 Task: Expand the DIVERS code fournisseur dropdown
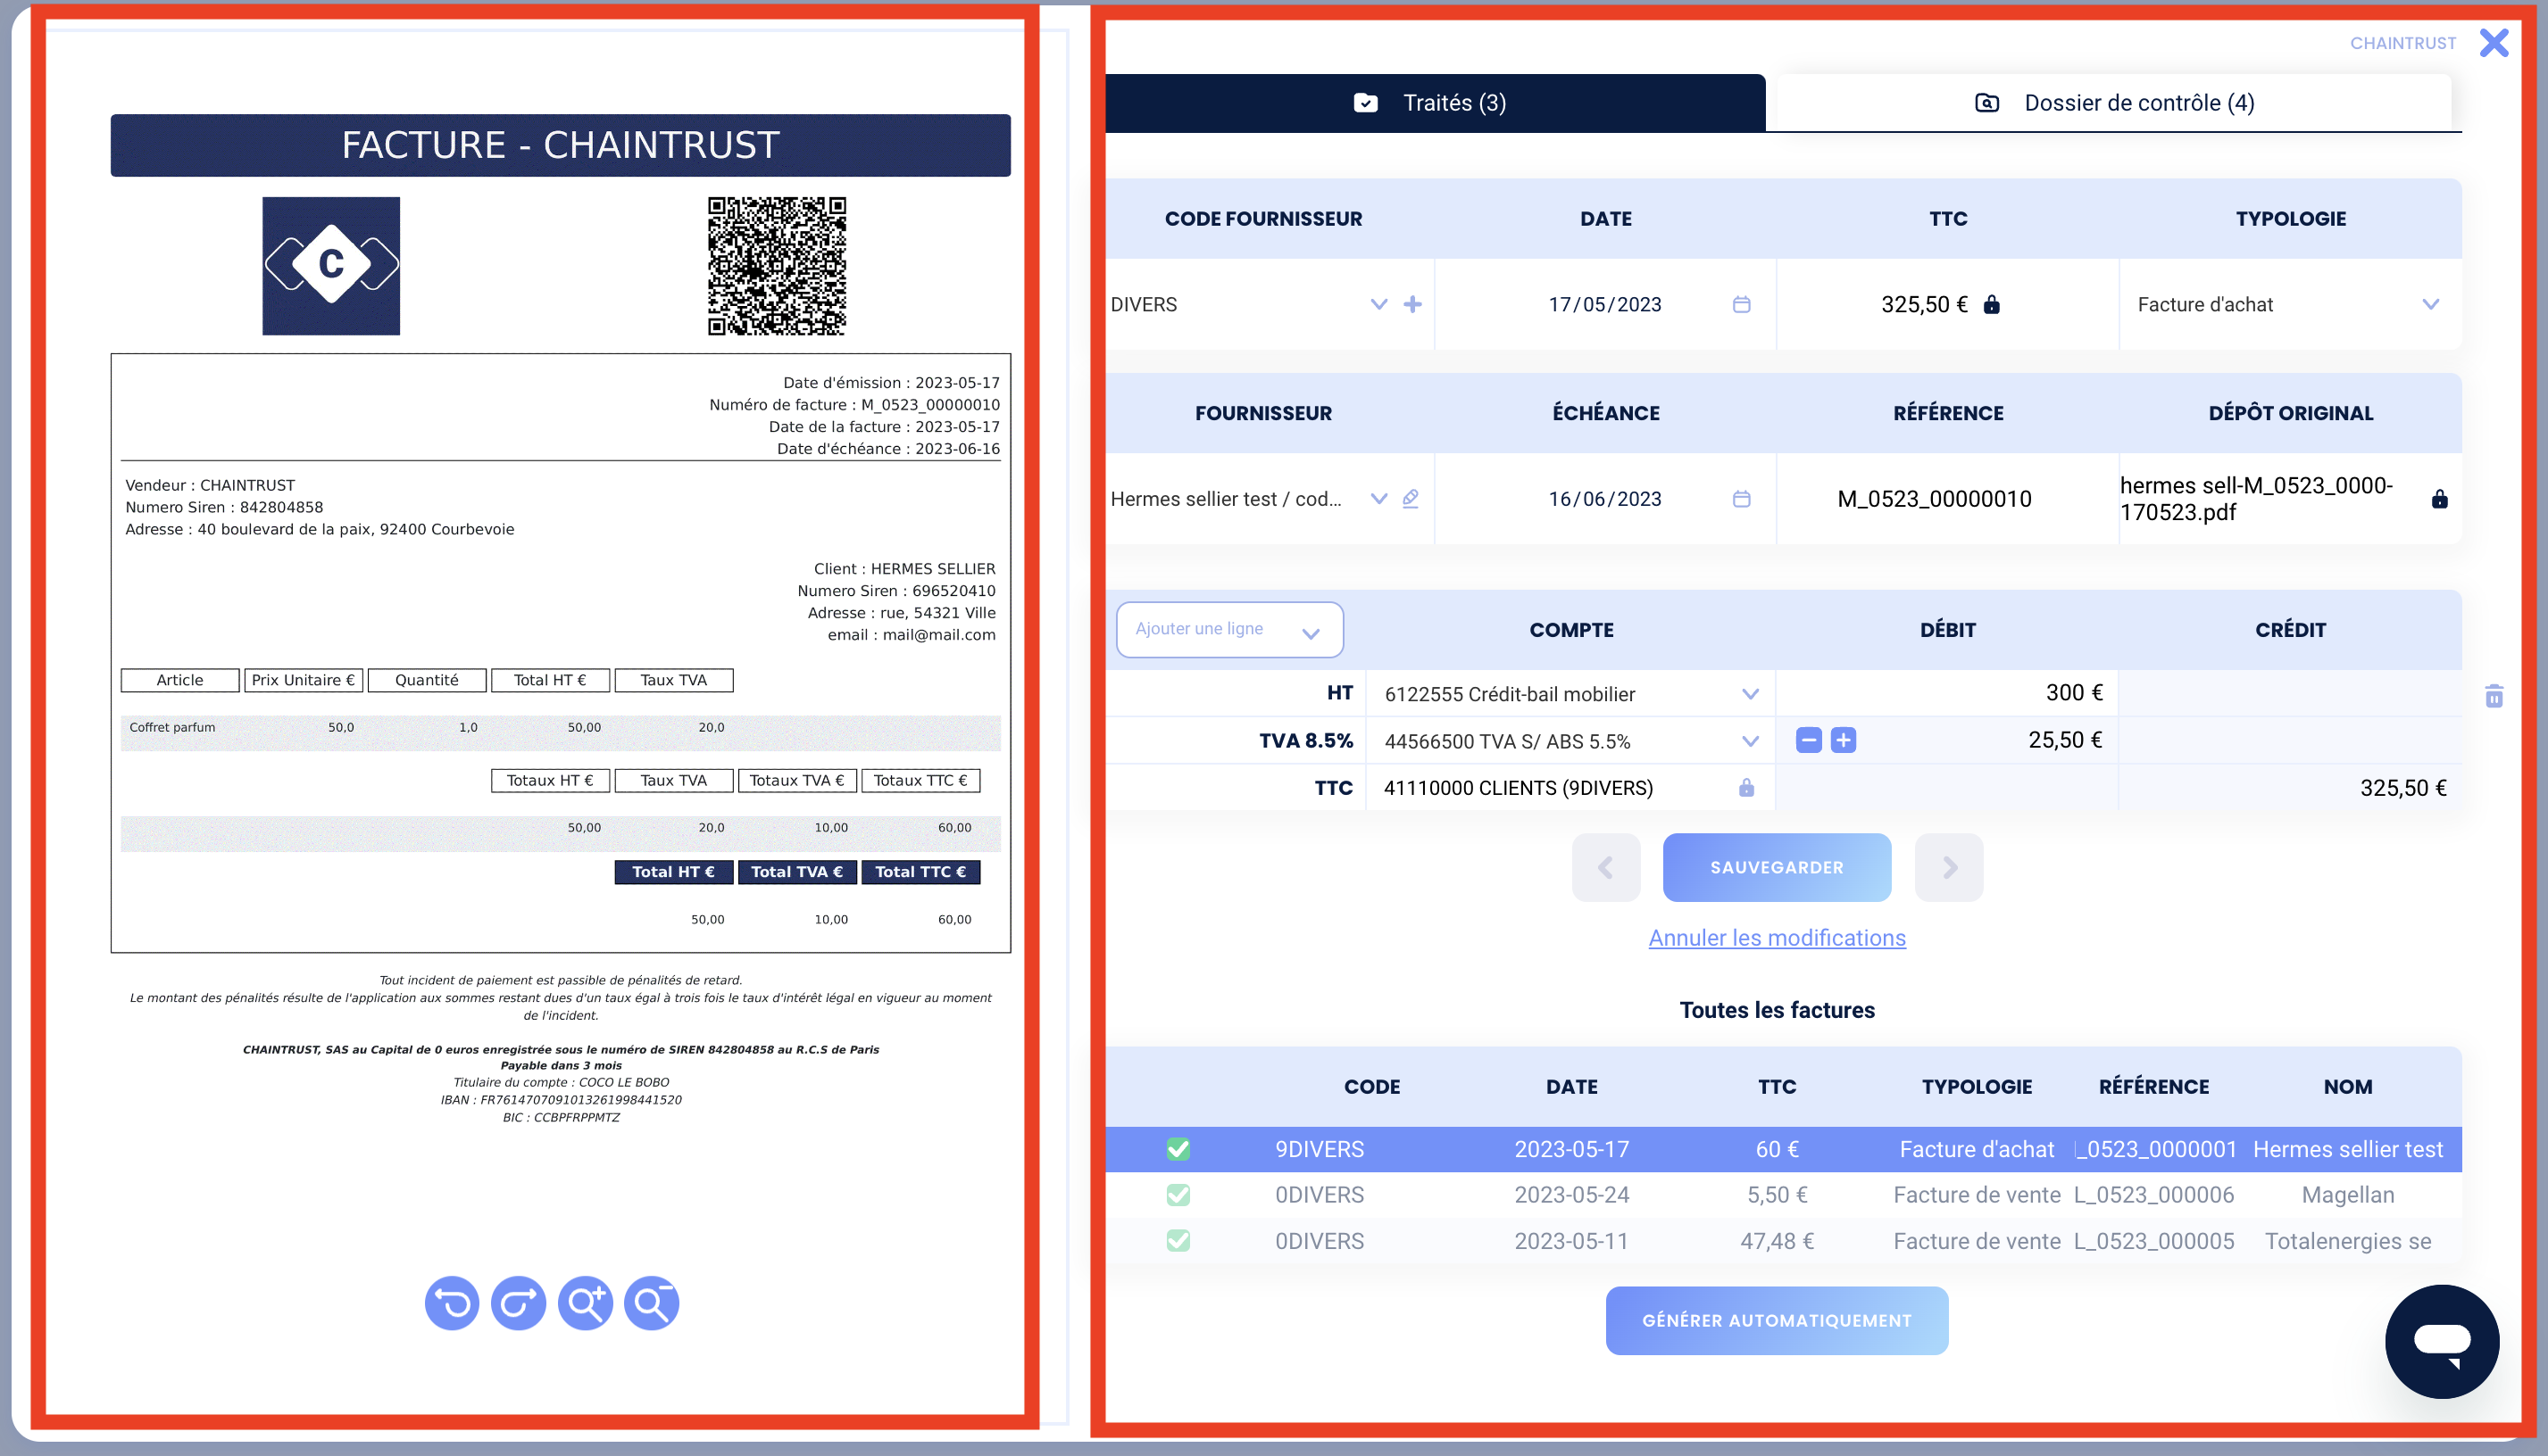(x=1378, y=304)
